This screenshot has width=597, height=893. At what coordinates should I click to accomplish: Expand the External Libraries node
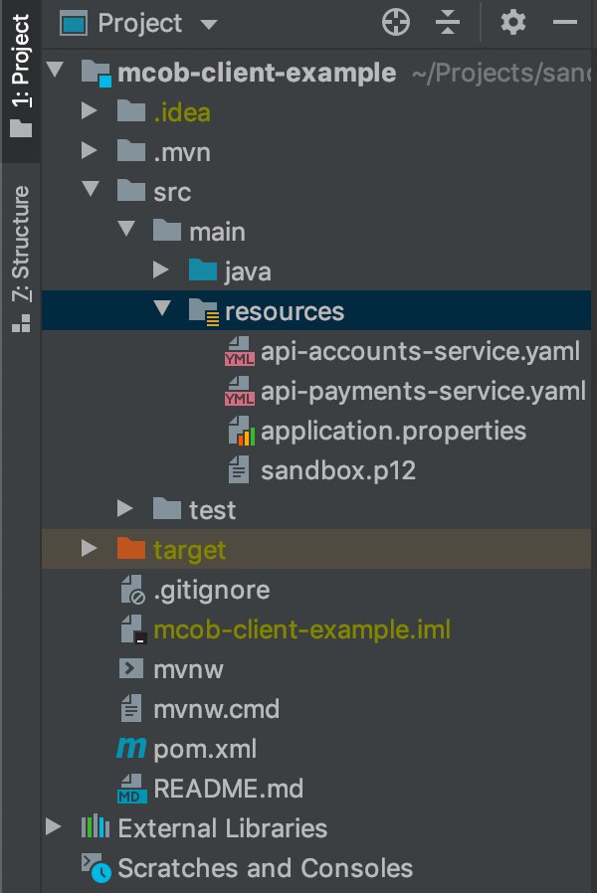point(54,827)
